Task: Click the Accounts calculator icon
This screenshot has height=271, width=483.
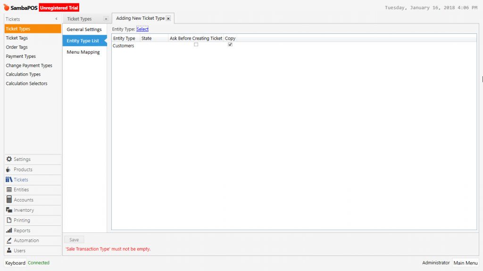Action: [x=9, y=199]
